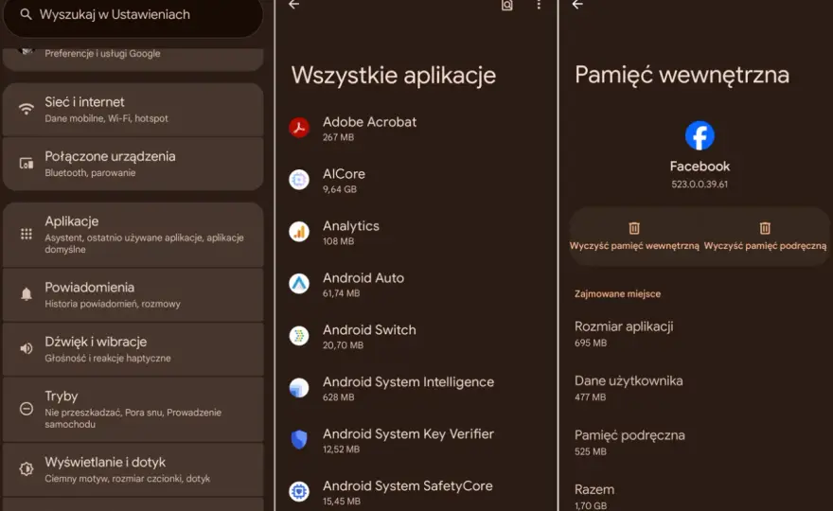The width and height of the screenshot is (833, 511).
Task: Click trash icon above Wyczyść pamięć podręczną
Action: pos(765,228)
